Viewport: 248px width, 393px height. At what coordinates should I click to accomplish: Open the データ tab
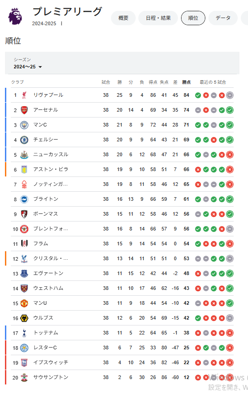coord(223,18)
